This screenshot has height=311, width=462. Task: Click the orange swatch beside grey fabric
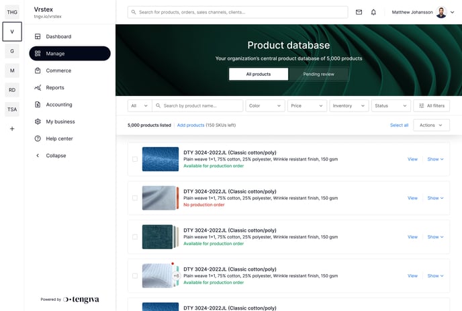click(177, 198)
